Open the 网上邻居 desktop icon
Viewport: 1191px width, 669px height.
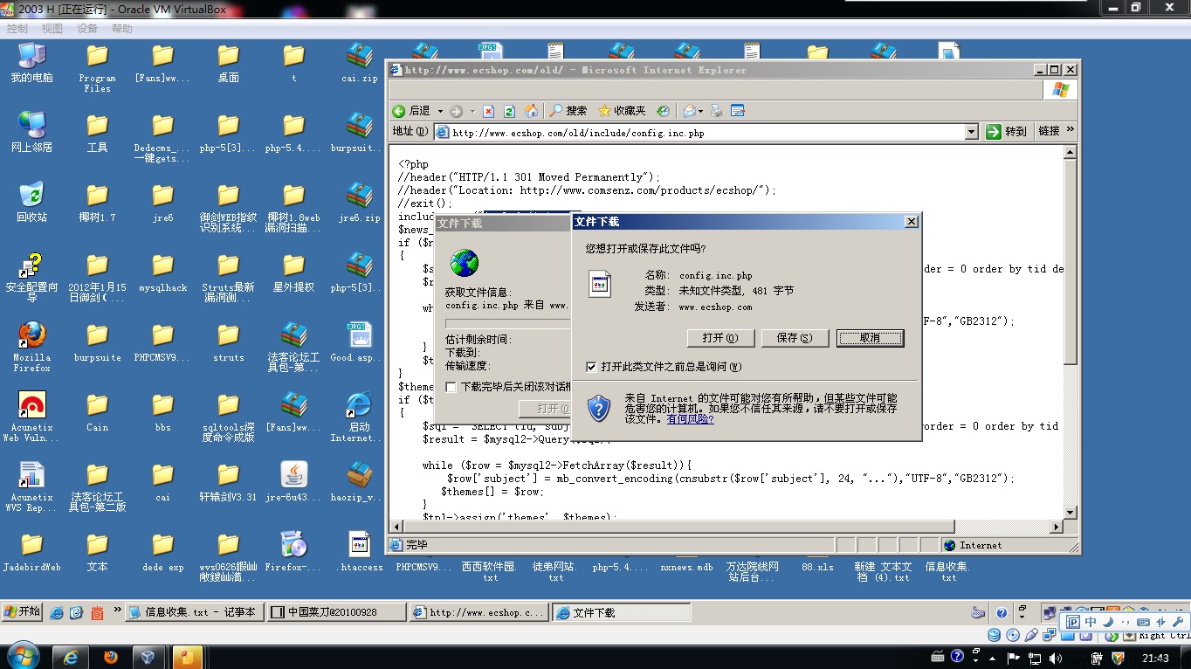point(32,132)
